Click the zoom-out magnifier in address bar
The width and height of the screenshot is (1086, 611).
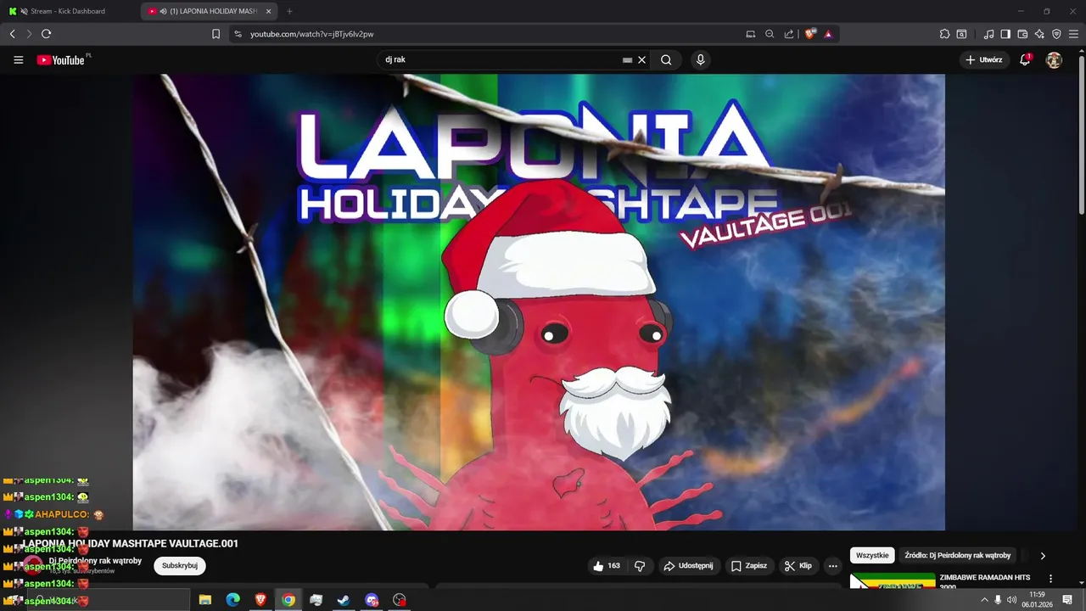(x=770, y=34)
